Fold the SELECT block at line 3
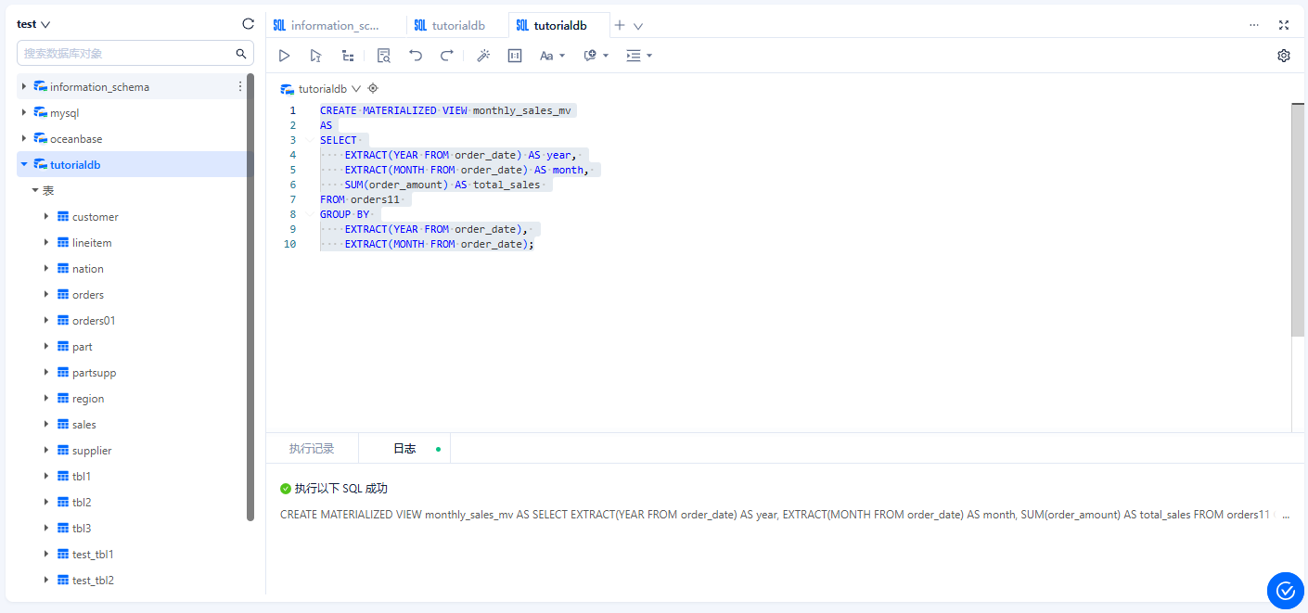This screenshot has width=1308, height=613. pos(308,140)
